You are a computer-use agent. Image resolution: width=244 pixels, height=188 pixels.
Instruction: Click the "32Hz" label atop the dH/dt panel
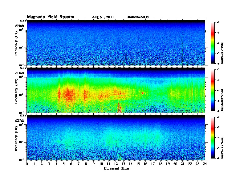pyautogui.click(x=23, y=21)
